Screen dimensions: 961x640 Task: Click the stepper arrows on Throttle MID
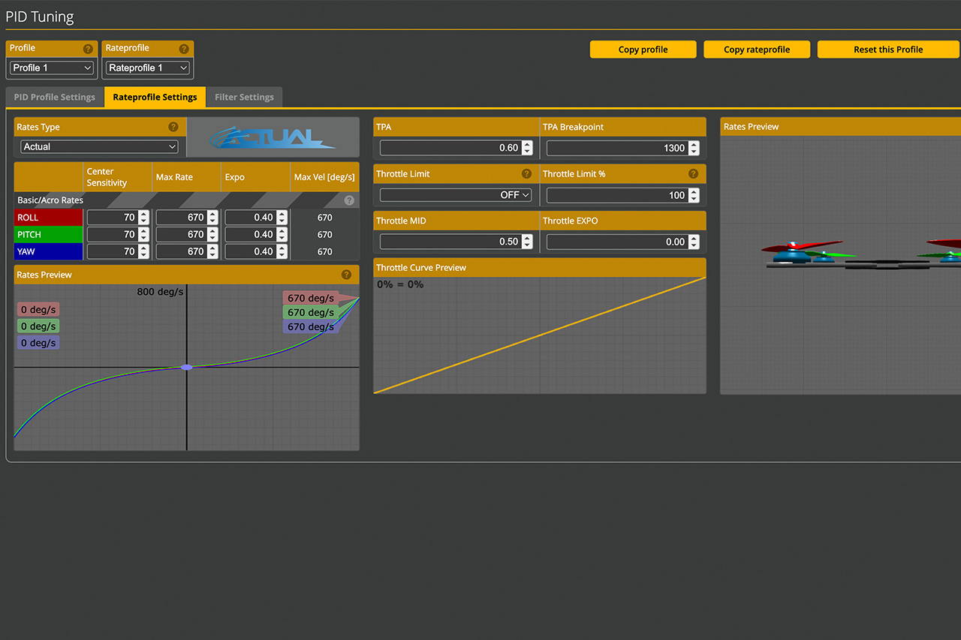[x=527, y=242]
